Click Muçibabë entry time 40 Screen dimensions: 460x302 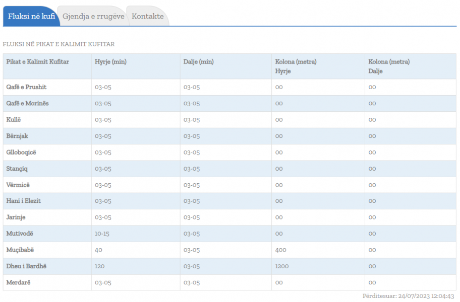[x=98, y=250]
